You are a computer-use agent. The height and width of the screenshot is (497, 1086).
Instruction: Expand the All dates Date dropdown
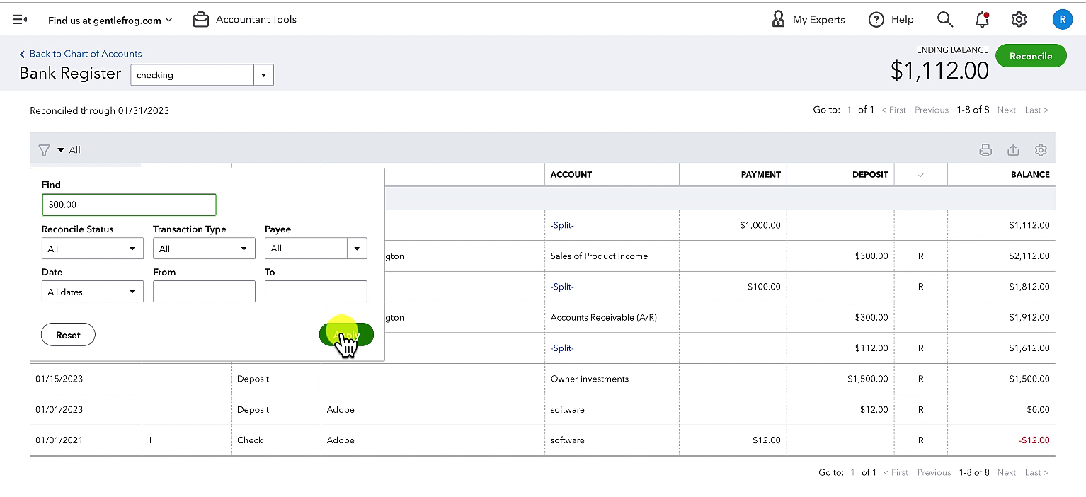point(93,292)
